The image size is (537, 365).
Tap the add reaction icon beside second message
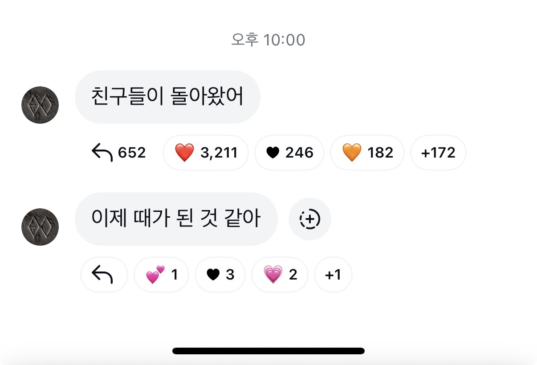[x=309, y=219]
